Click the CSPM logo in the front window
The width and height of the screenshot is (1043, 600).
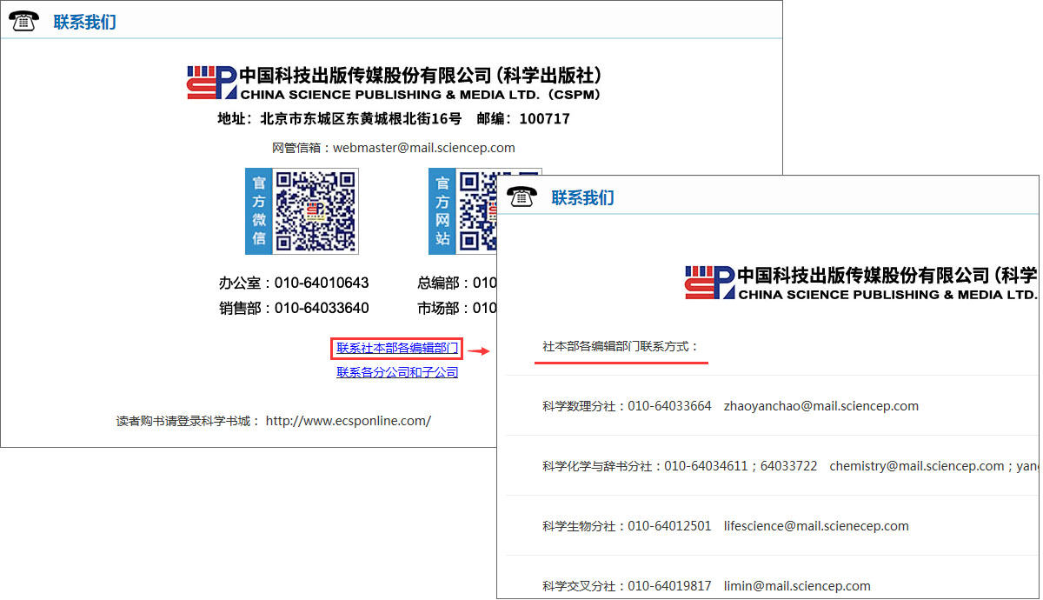pyautogui.click(x=709, y=283)
